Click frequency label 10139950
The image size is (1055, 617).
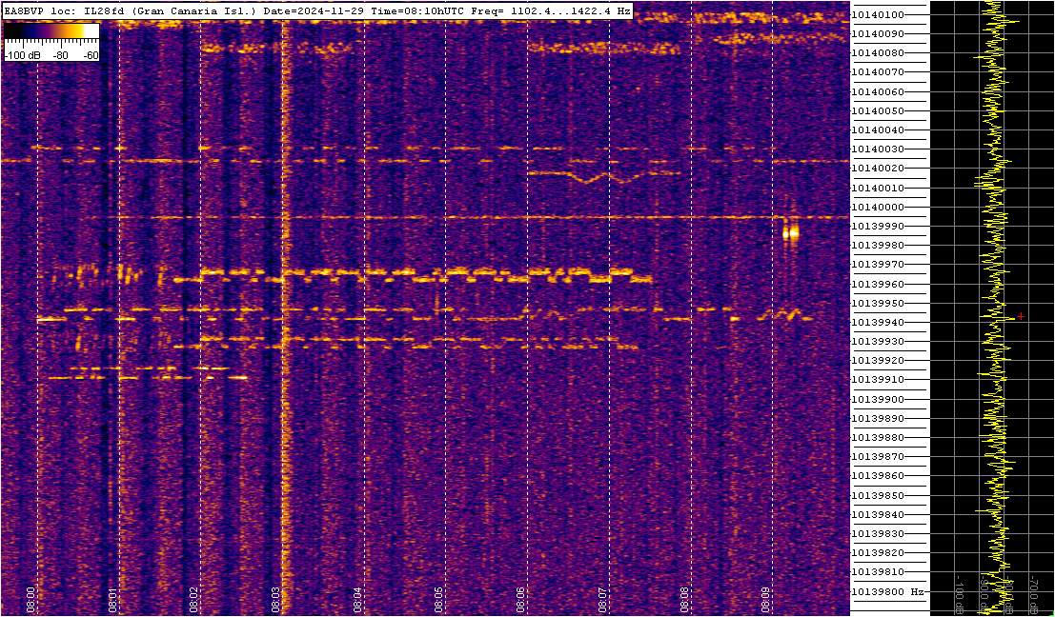tap(878, 303)
